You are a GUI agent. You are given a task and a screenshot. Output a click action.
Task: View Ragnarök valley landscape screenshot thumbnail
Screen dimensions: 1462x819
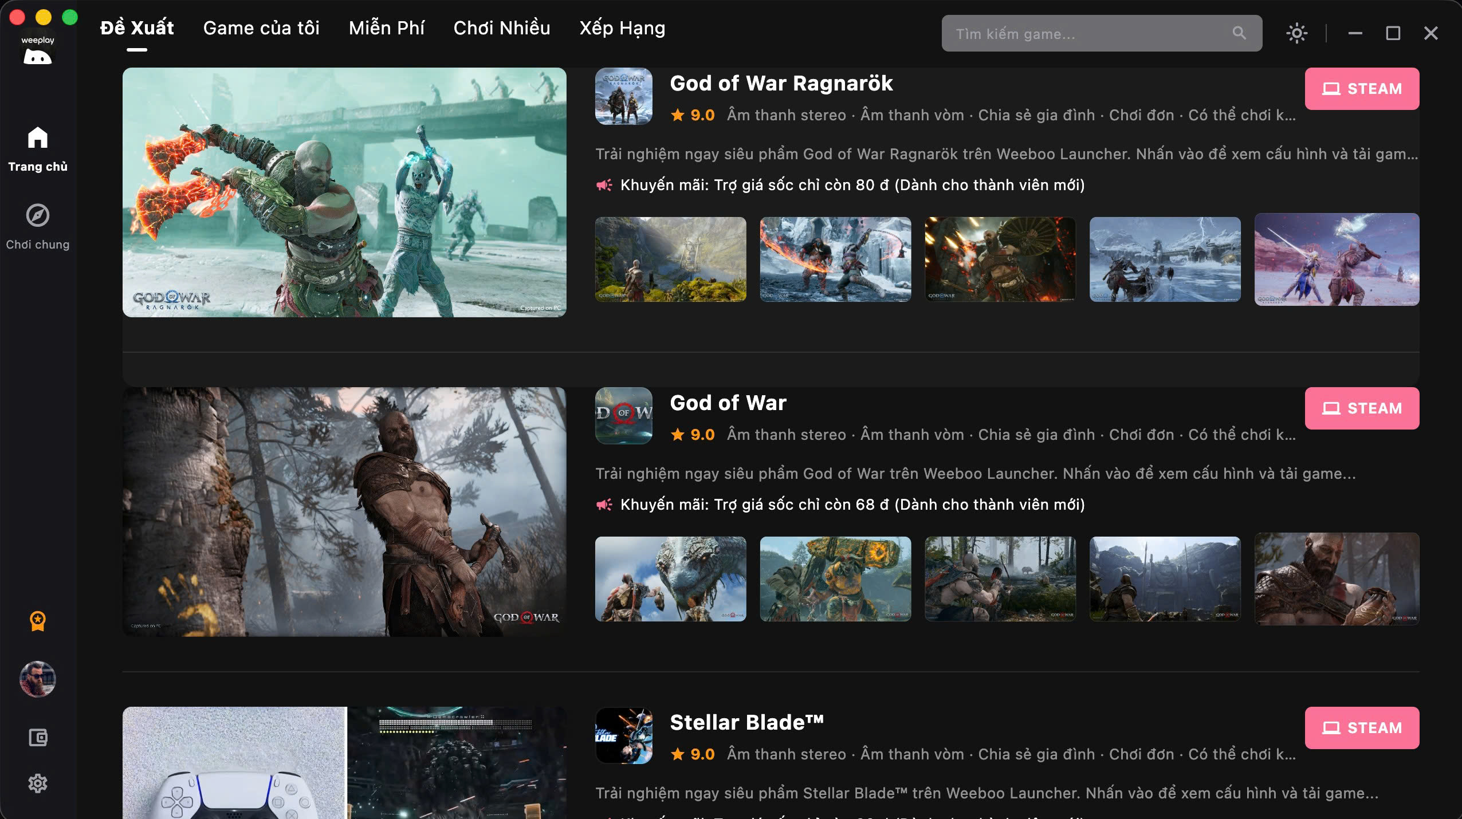click(670, 259)
